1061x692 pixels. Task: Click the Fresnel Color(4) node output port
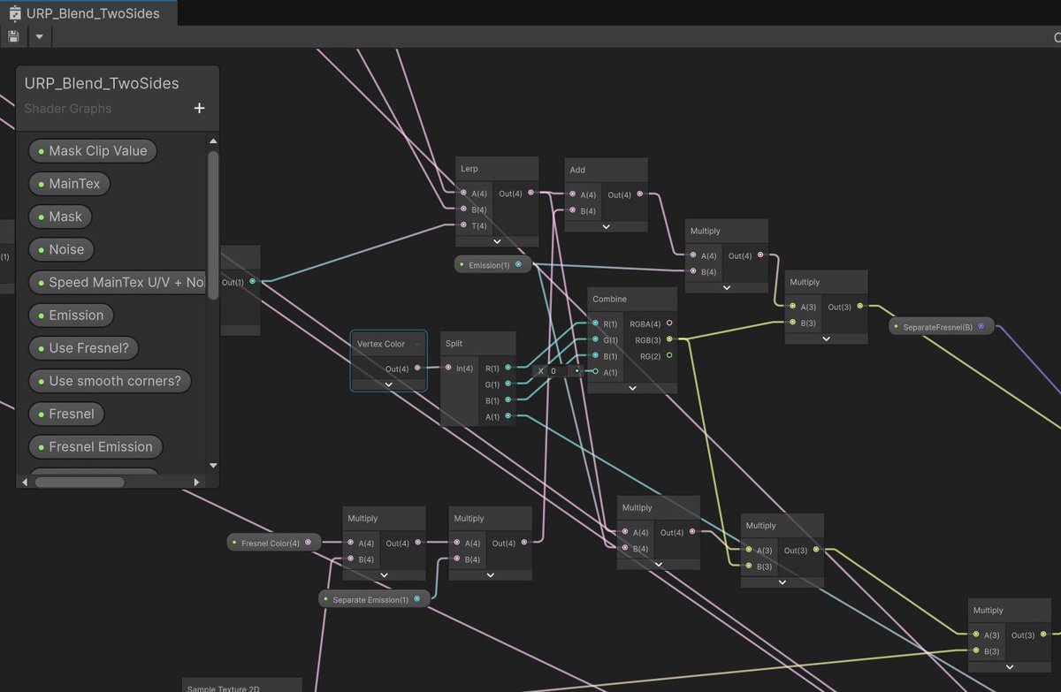click(x=308, y=543)
